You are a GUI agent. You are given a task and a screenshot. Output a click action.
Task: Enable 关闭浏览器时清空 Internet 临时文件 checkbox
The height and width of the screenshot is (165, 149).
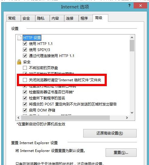pos(25,80)
